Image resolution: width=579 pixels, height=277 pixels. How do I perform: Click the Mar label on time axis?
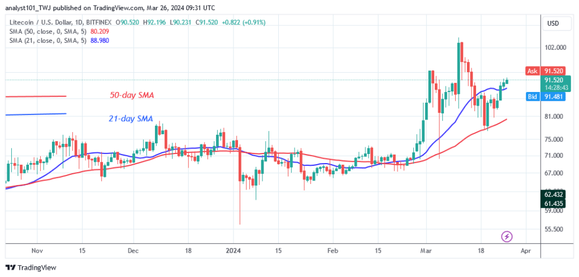pos(426,250)
